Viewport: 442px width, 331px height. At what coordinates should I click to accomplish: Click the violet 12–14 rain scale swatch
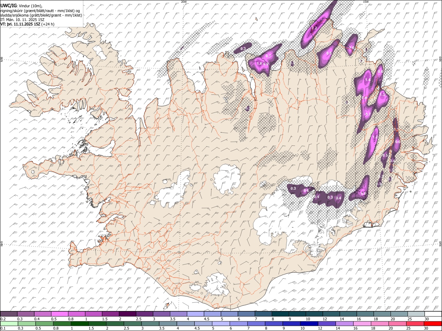click(x=327, y=323)
